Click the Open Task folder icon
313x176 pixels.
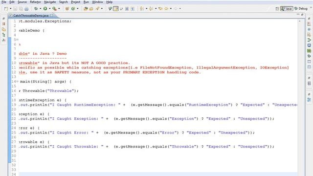(x=91, y=9)
